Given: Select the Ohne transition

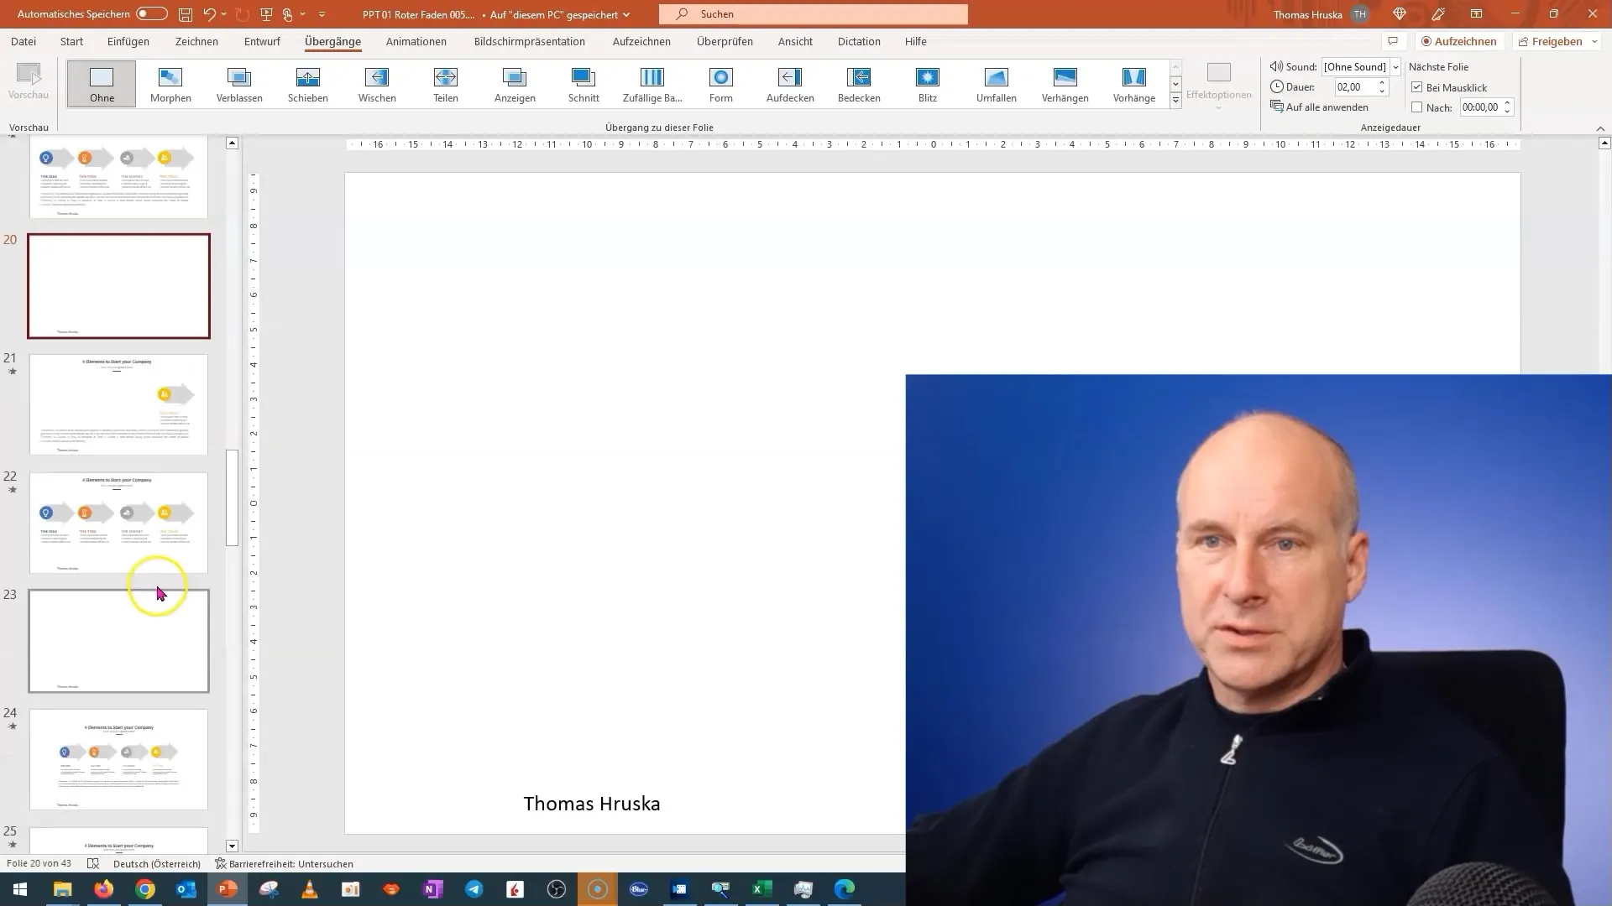Looking at the screenshot, I should 102,84.
